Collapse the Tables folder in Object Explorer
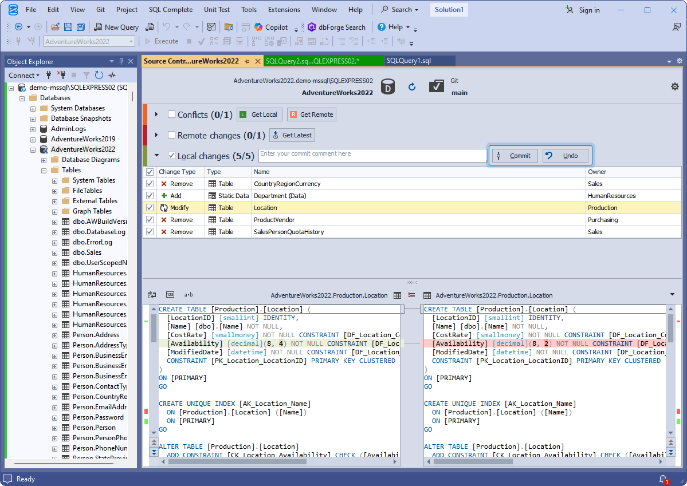The width and height of the screenshot is (687, 486). tap(44, 169)
